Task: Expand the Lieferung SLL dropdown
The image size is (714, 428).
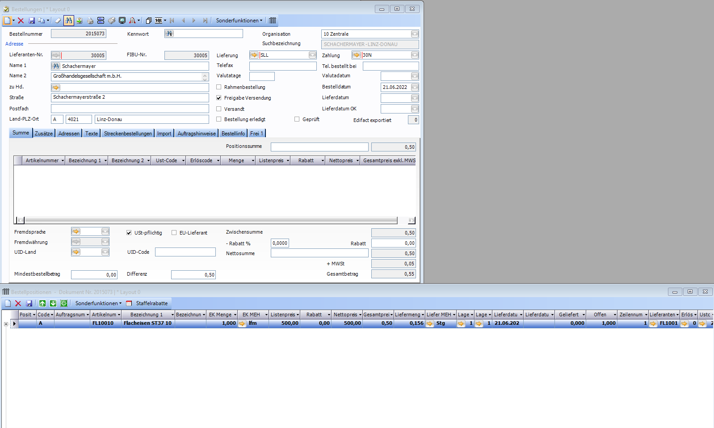Action: click(312, 55)
